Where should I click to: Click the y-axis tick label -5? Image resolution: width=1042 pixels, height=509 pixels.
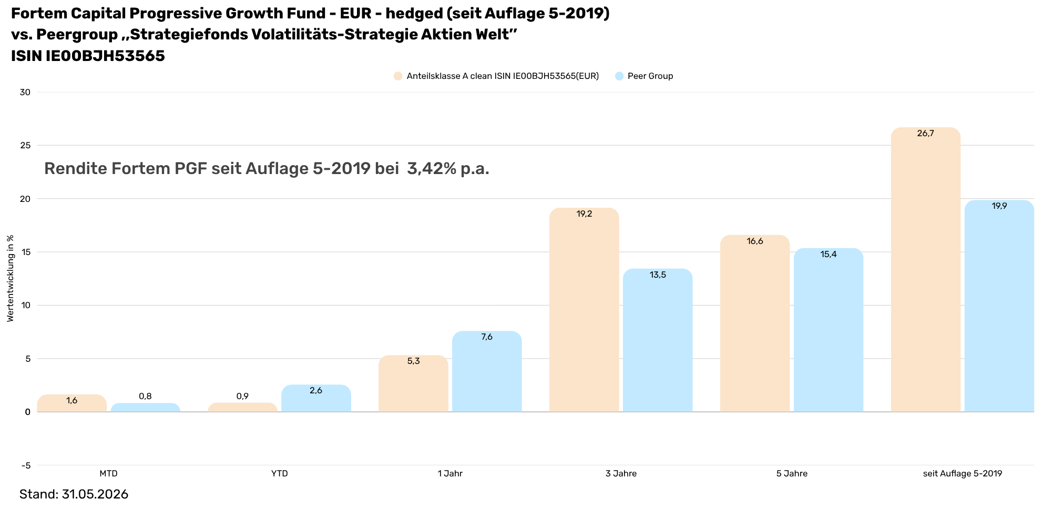(x=26, y=465)
